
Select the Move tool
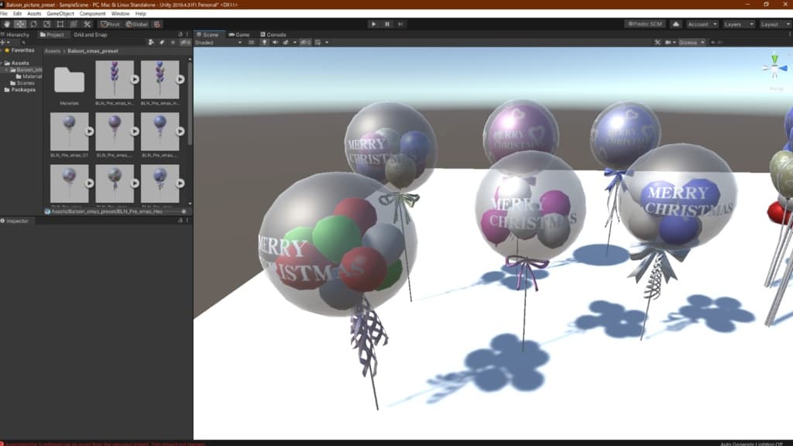coord(20,24)
